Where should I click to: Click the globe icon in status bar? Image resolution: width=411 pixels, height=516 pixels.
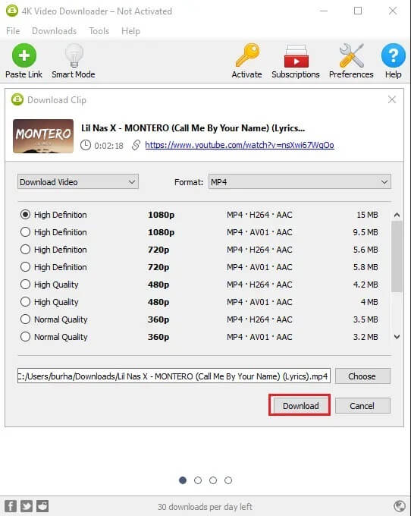400,506
